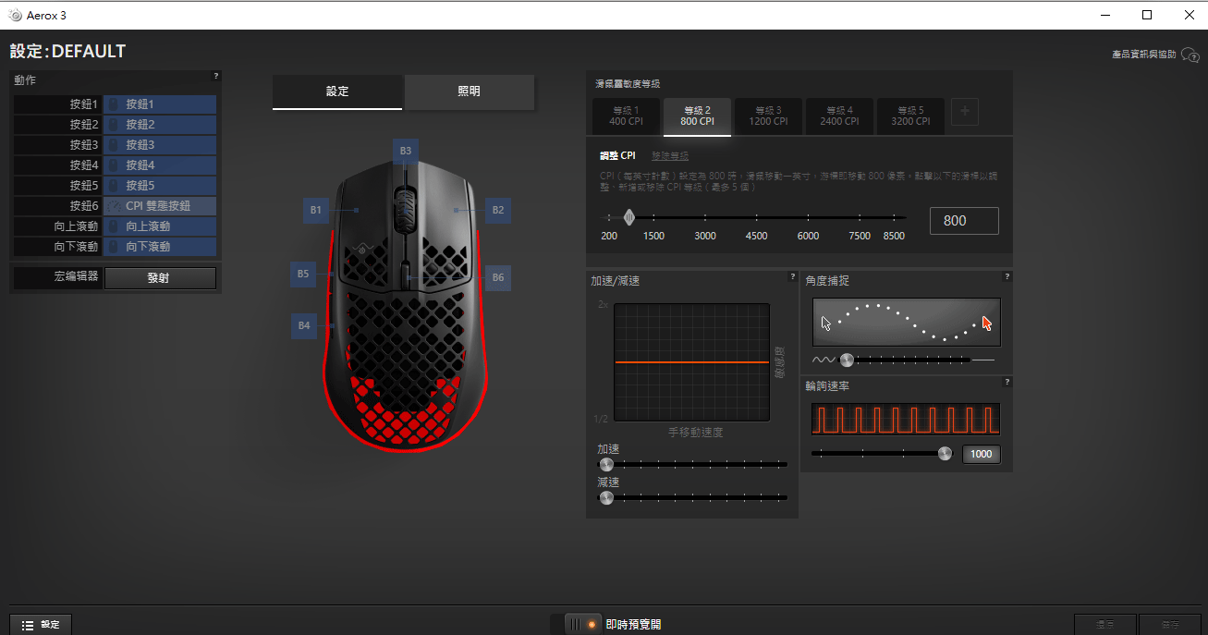Select the B4 side button marker
The height and width of the screenshot is (635, 1208).
click(303, 325)
